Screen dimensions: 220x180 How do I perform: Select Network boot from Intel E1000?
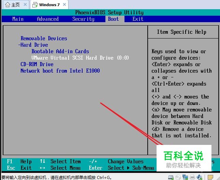click(x=60, y=71)
